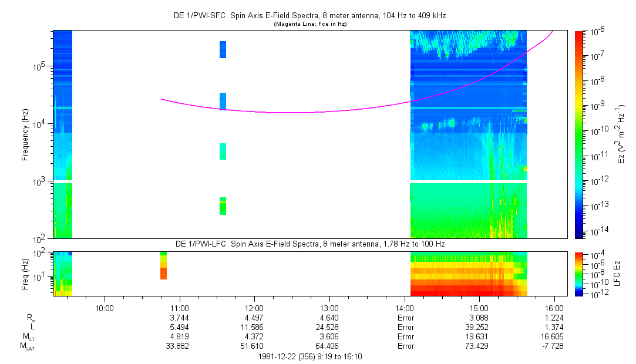The width and height of the screenshot is (636, 364).
Task: Click "Error" in the MLT row
Action: (406, 336)
